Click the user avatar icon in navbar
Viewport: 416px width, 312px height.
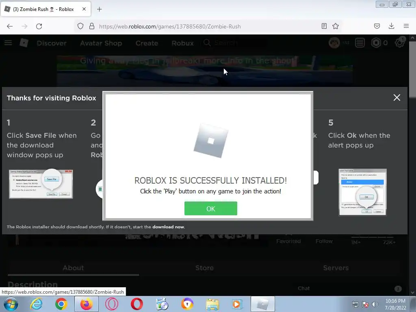coord(334,43)
